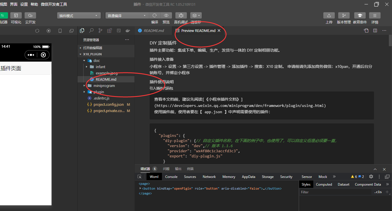Screen dimensions: 392x211
Task: Split the editor with the split icon
Action: (x=375, y=31)
